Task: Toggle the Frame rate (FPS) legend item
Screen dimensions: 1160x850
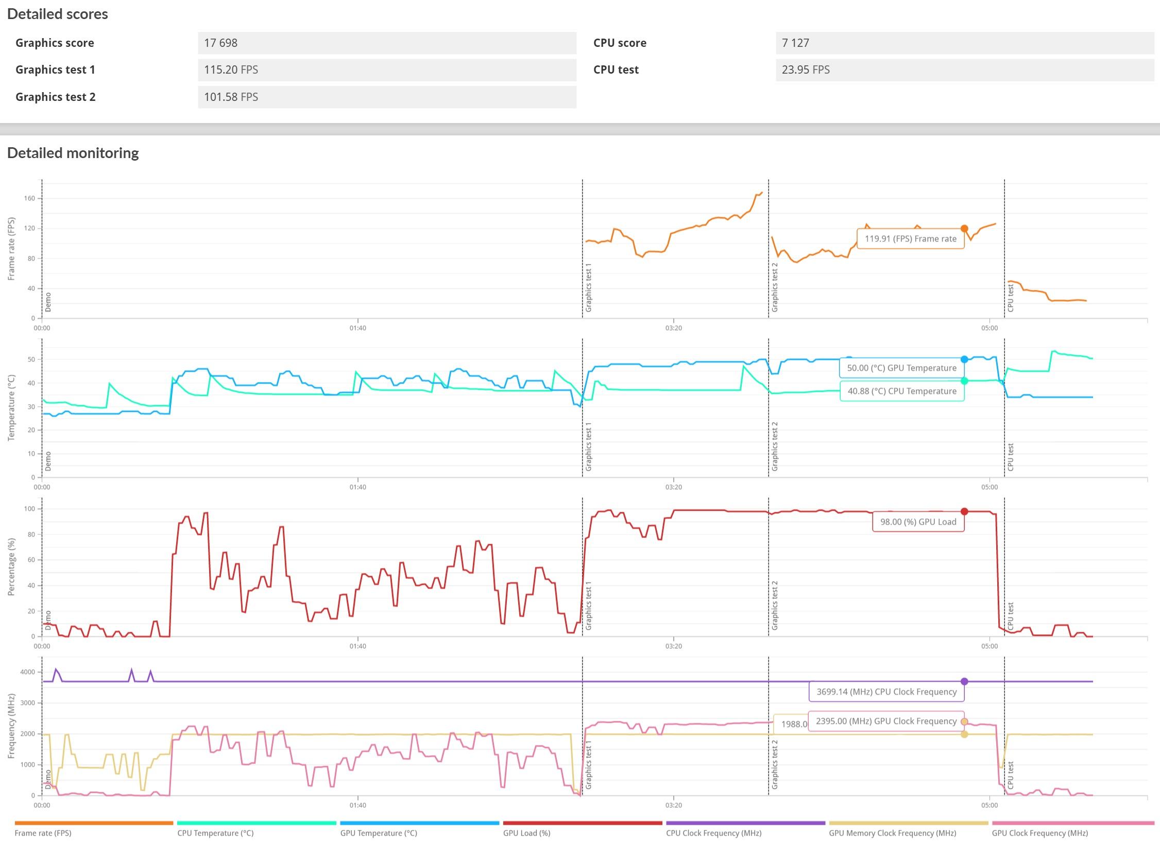Action: (43, 833)
